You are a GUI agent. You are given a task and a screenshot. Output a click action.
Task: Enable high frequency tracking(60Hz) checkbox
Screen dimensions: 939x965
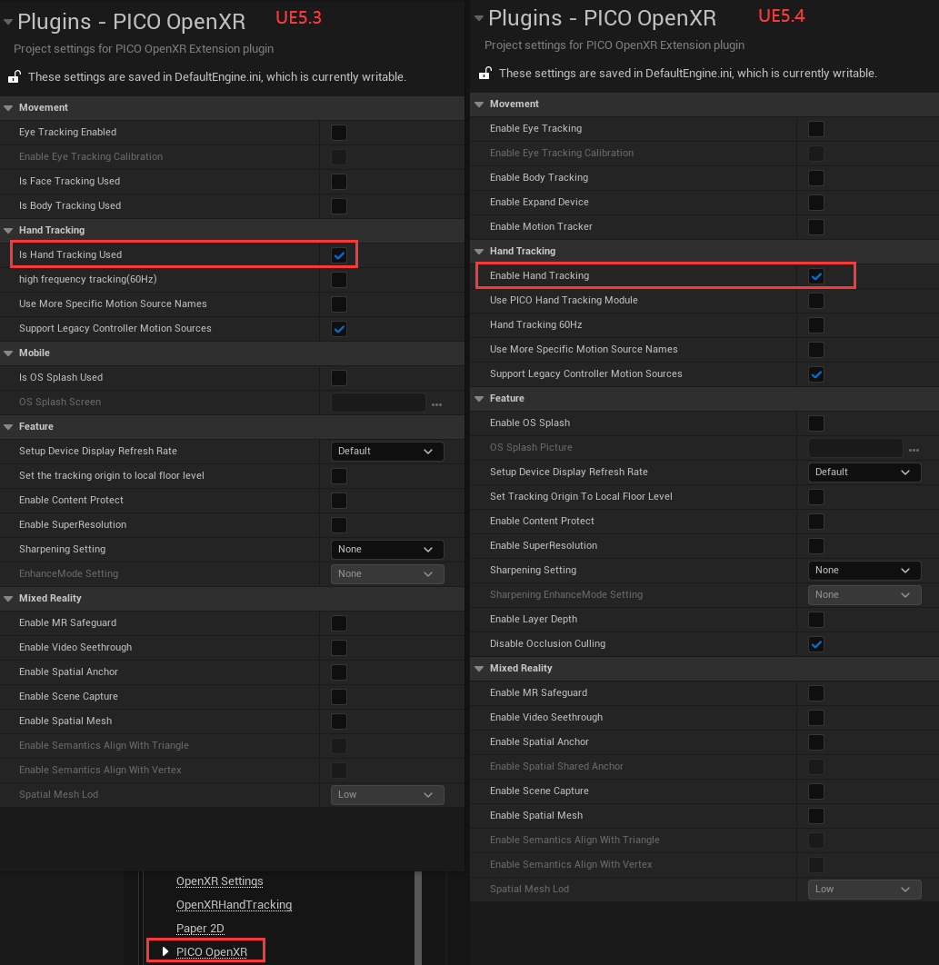click(339, 280)
